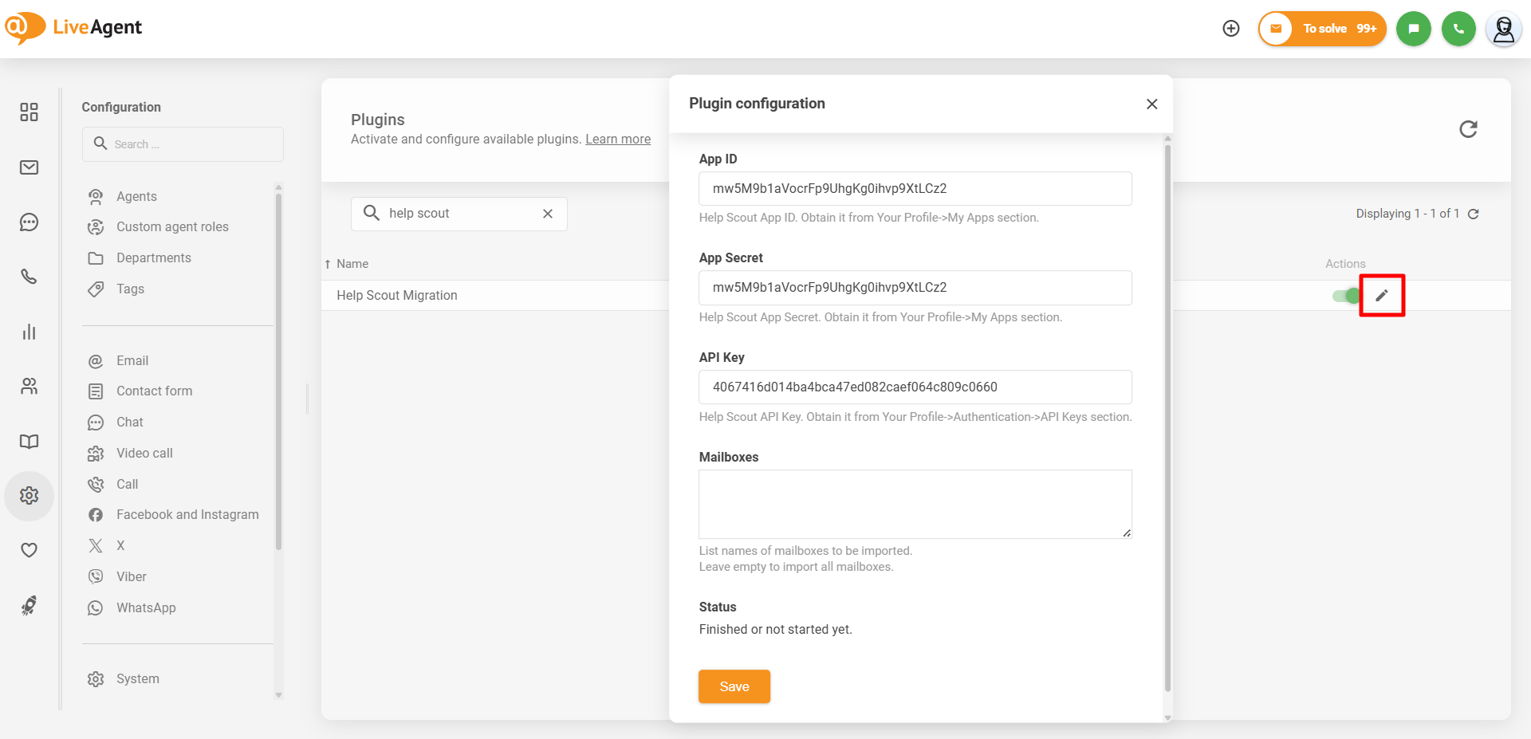Select WhatsApp in the Configuration menu

146,608
